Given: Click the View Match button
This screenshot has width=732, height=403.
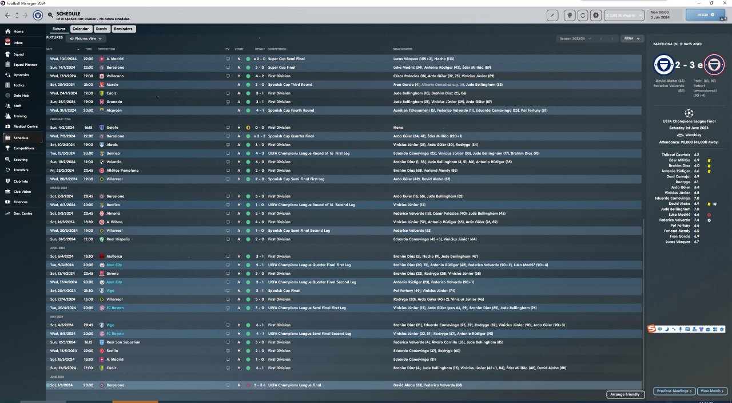Looking at the screenshot, I should point(712,391).
